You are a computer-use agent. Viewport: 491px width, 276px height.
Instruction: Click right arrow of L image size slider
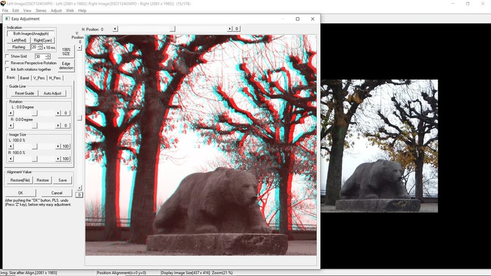click(x=58, y=146)
